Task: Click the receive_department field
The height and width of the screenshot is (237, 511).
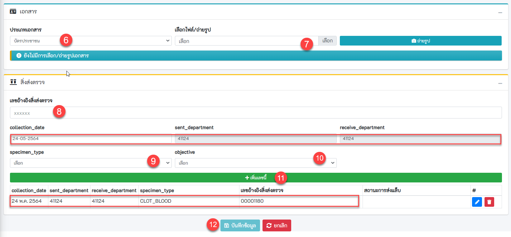Action: (420, 139)
